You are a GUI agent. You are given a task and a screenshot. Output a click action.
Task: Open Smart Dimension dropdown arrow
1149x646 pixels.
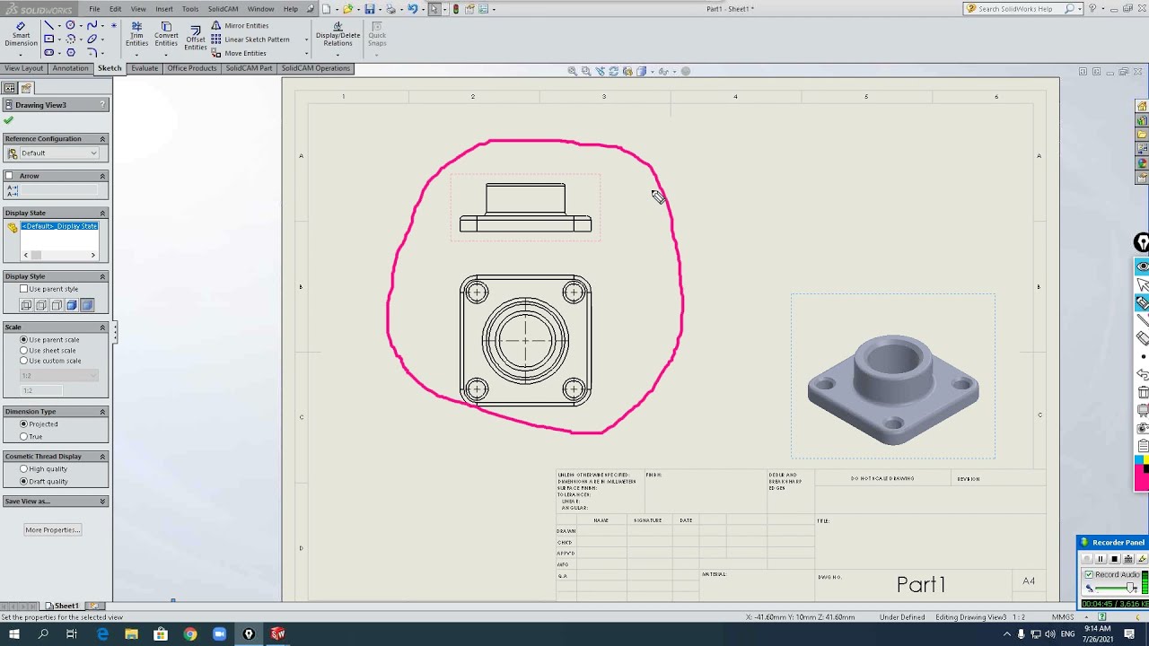21,55
